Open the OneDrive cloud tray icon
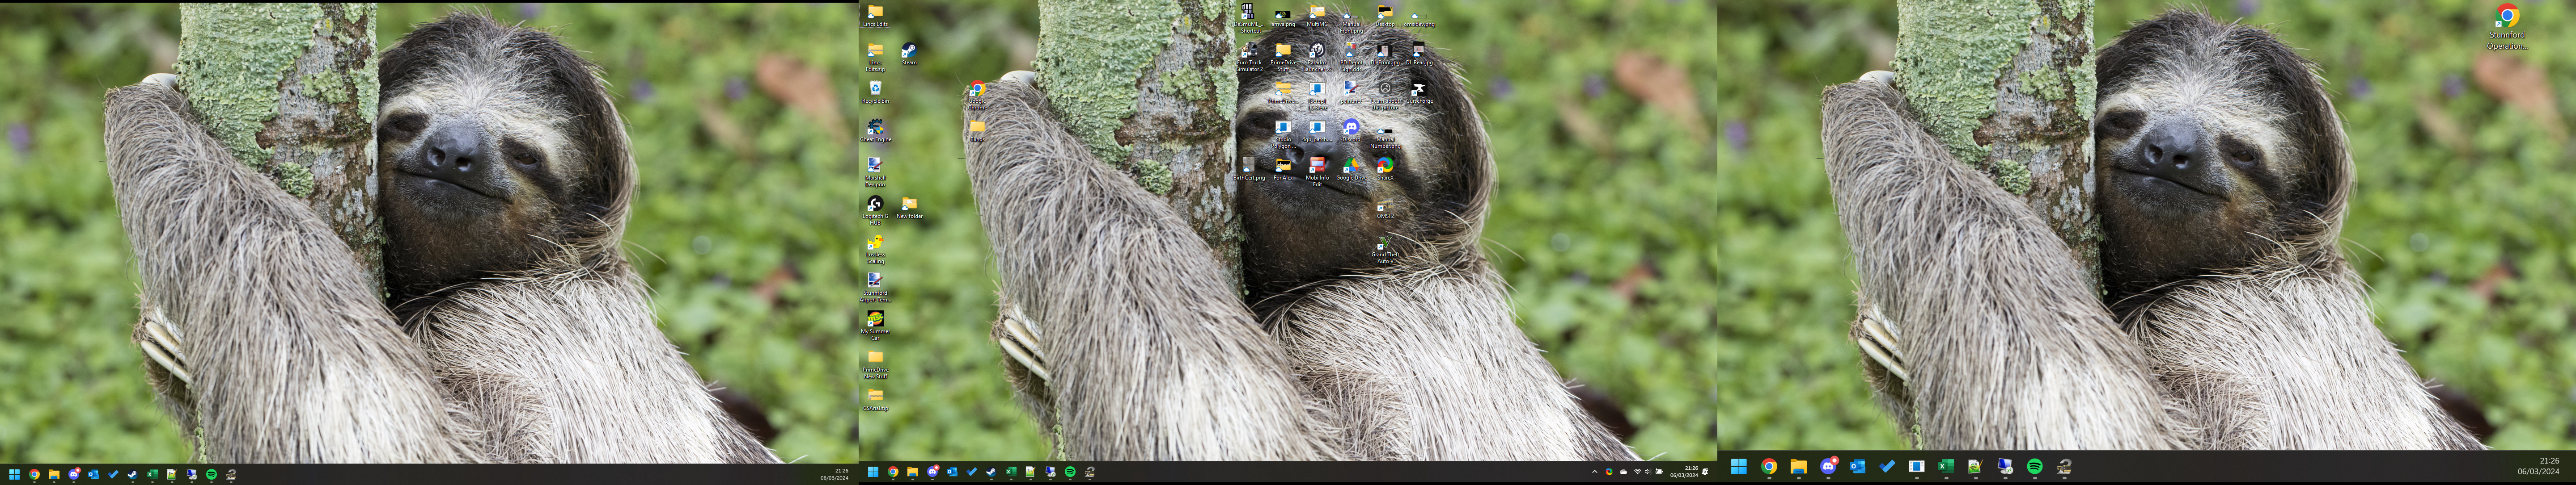The height and width of the screenshot is (485, 2576). 1624,472
